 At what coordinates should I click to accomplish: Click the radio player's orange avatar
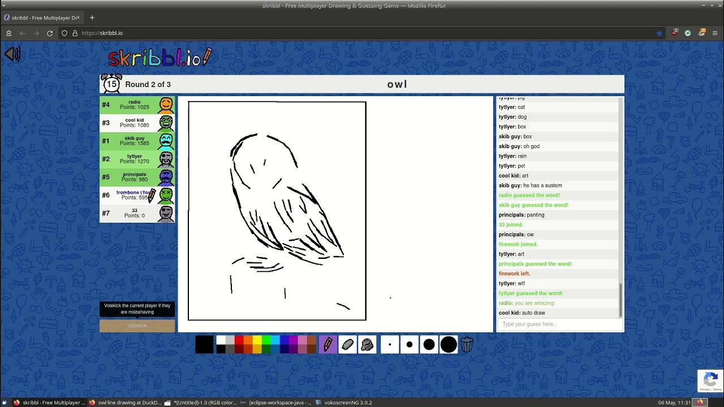pos(166,105)
